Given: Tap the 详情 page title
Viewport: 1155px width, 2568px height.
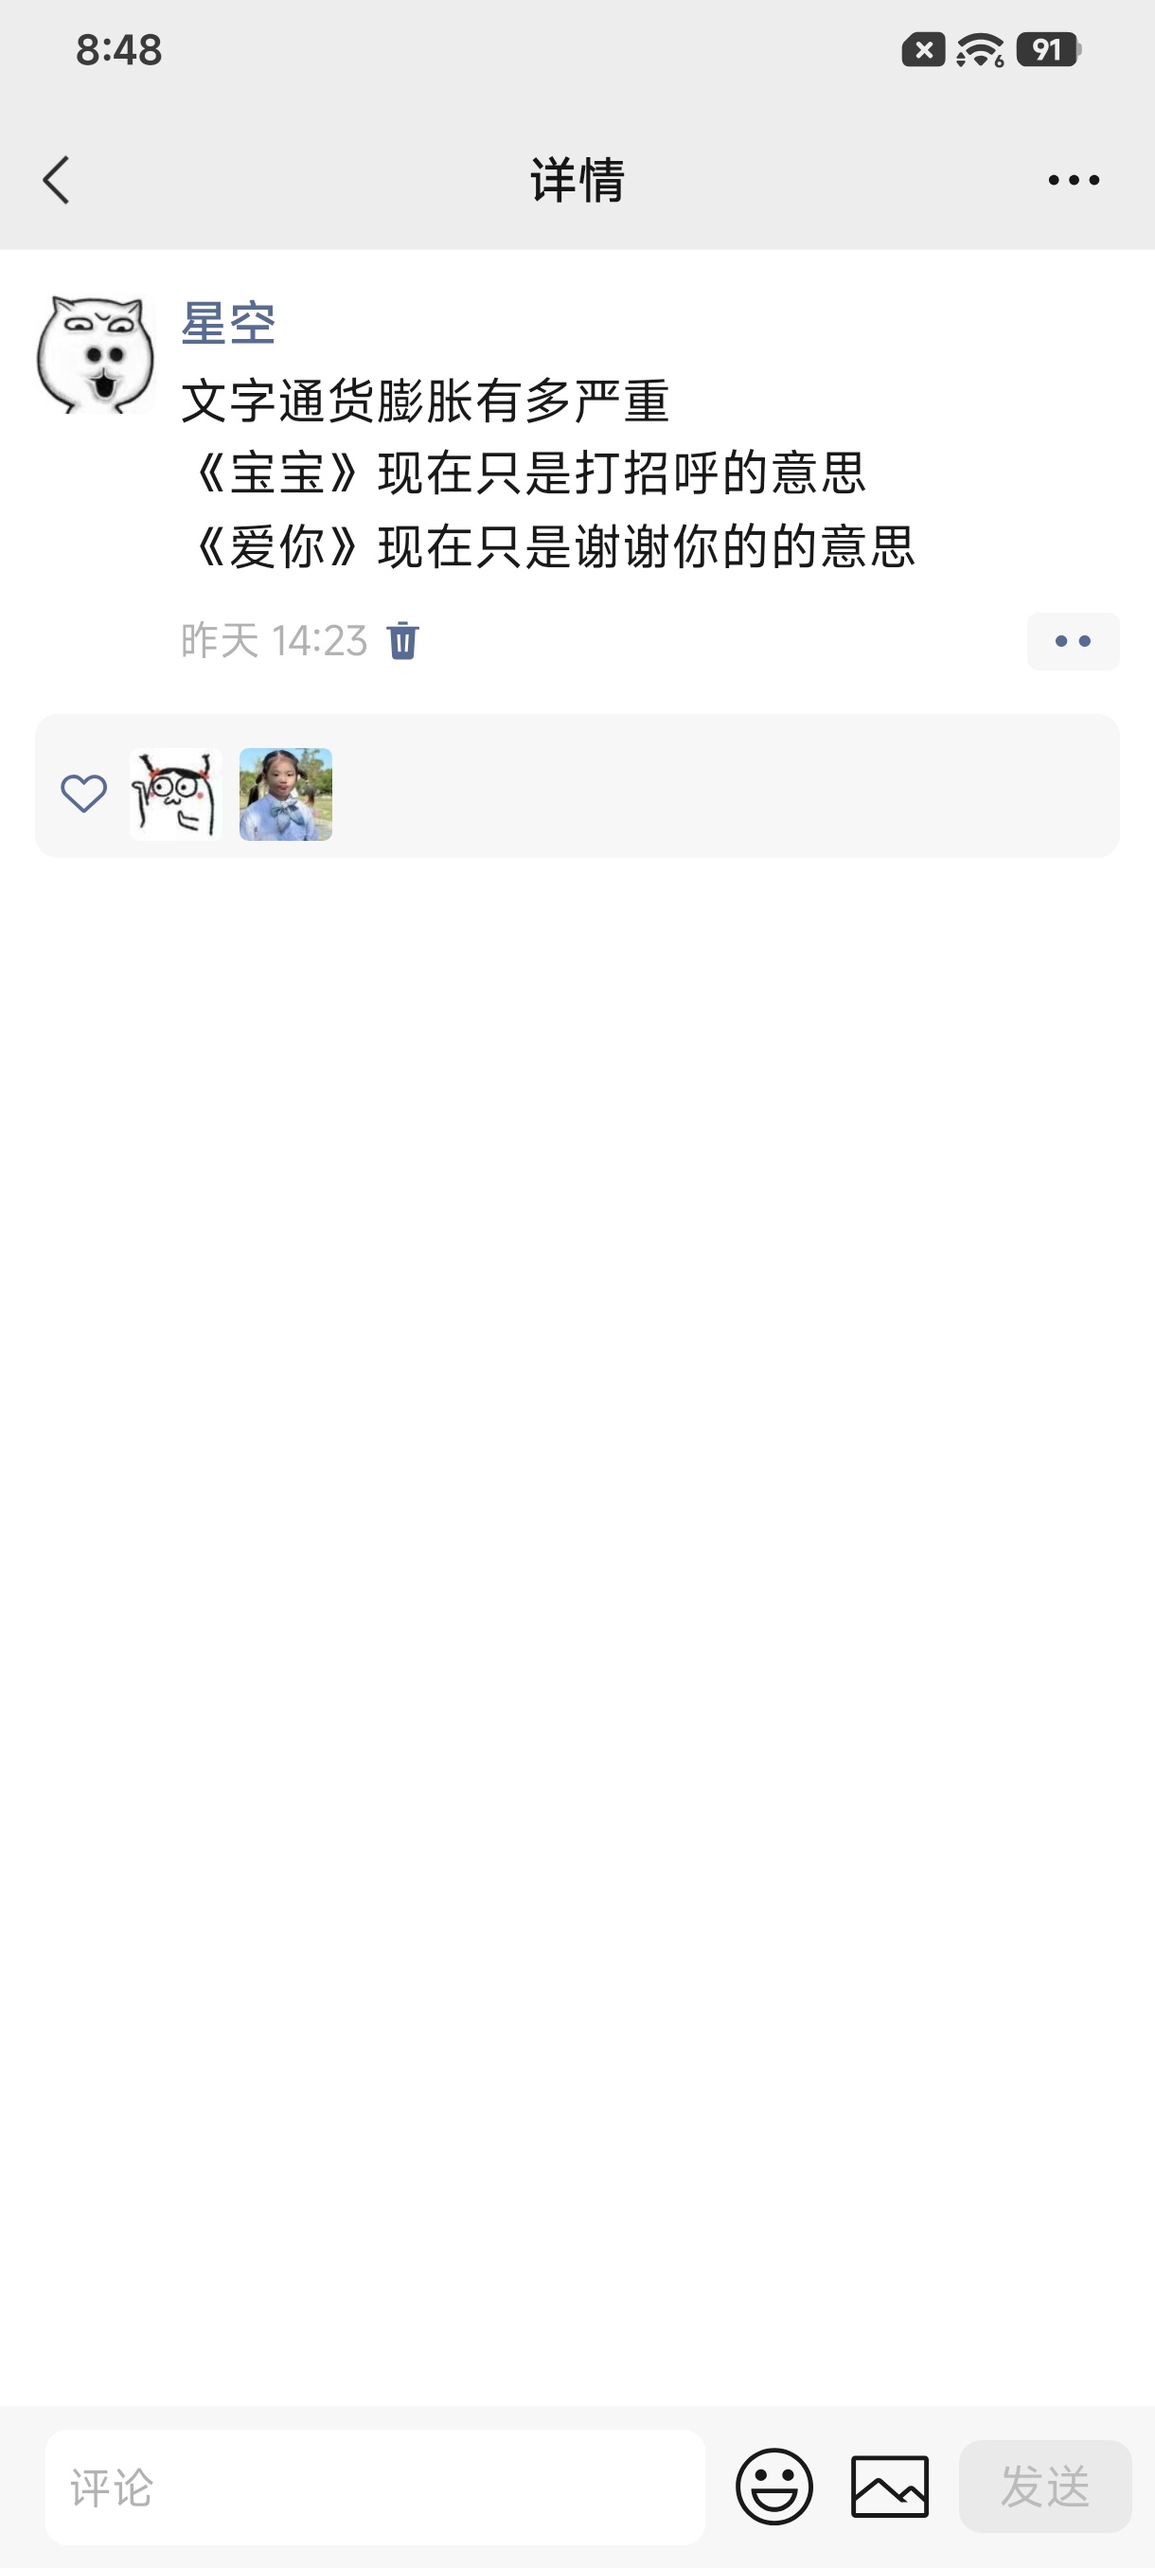Looking at the screenshot, I should point(577,181).
